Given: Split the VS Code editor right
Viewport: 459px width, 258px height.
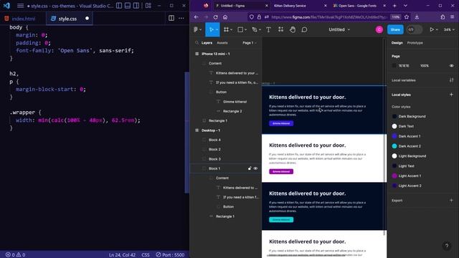Looking at the screenshot, I should (x=171, y=18).
